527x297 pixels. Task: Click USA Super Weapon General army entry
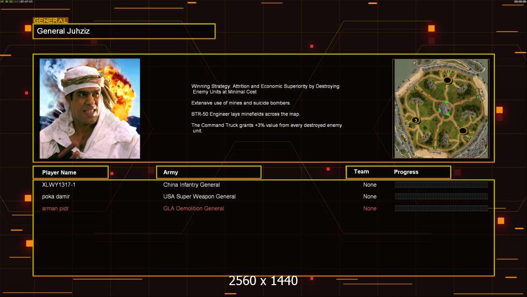[199, 197]
